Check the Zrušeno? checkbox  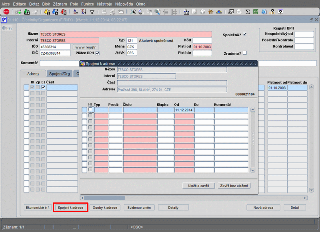coord(245,53)
